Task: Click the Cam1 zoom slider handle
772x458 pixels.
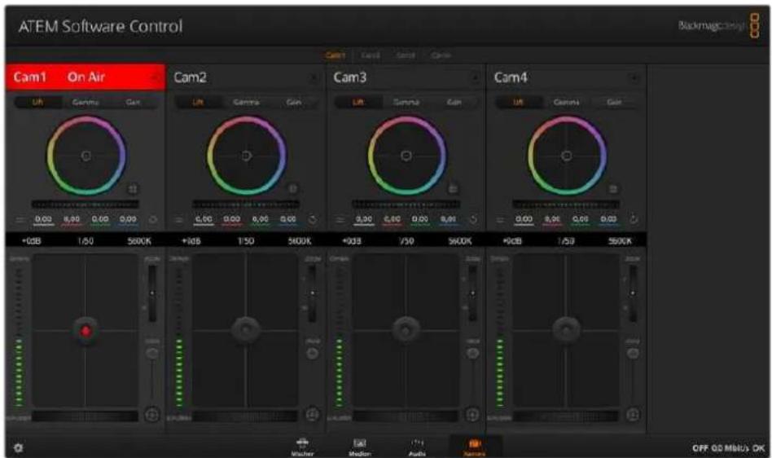Action: 152,293
